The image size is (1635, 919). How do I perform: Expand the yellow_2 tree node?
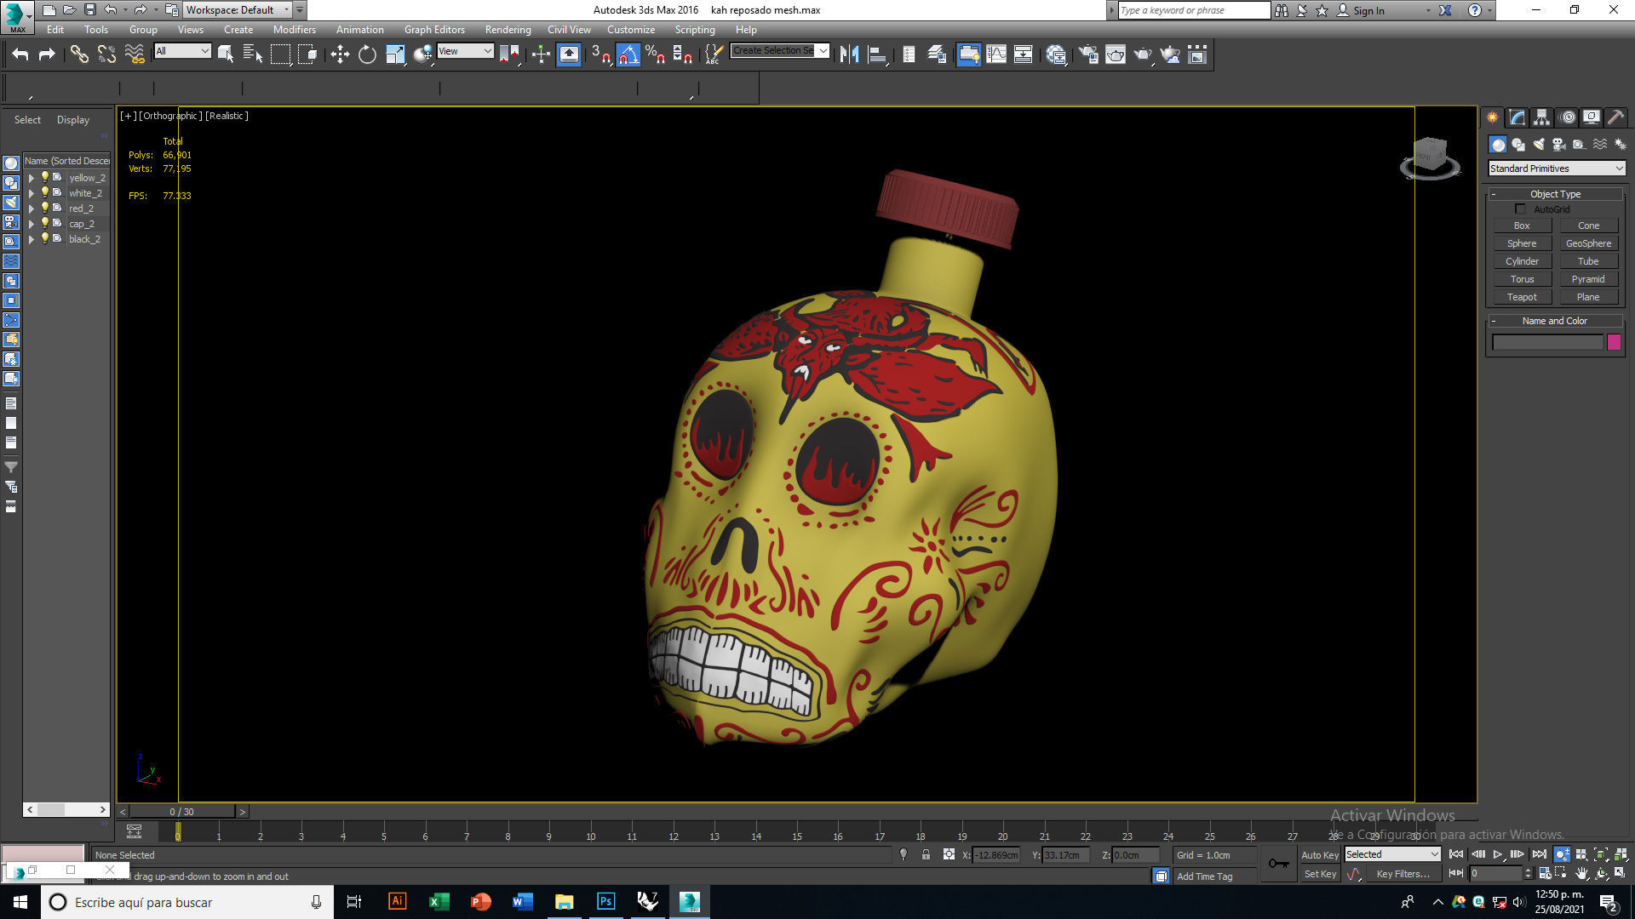[x=32, y=178]
